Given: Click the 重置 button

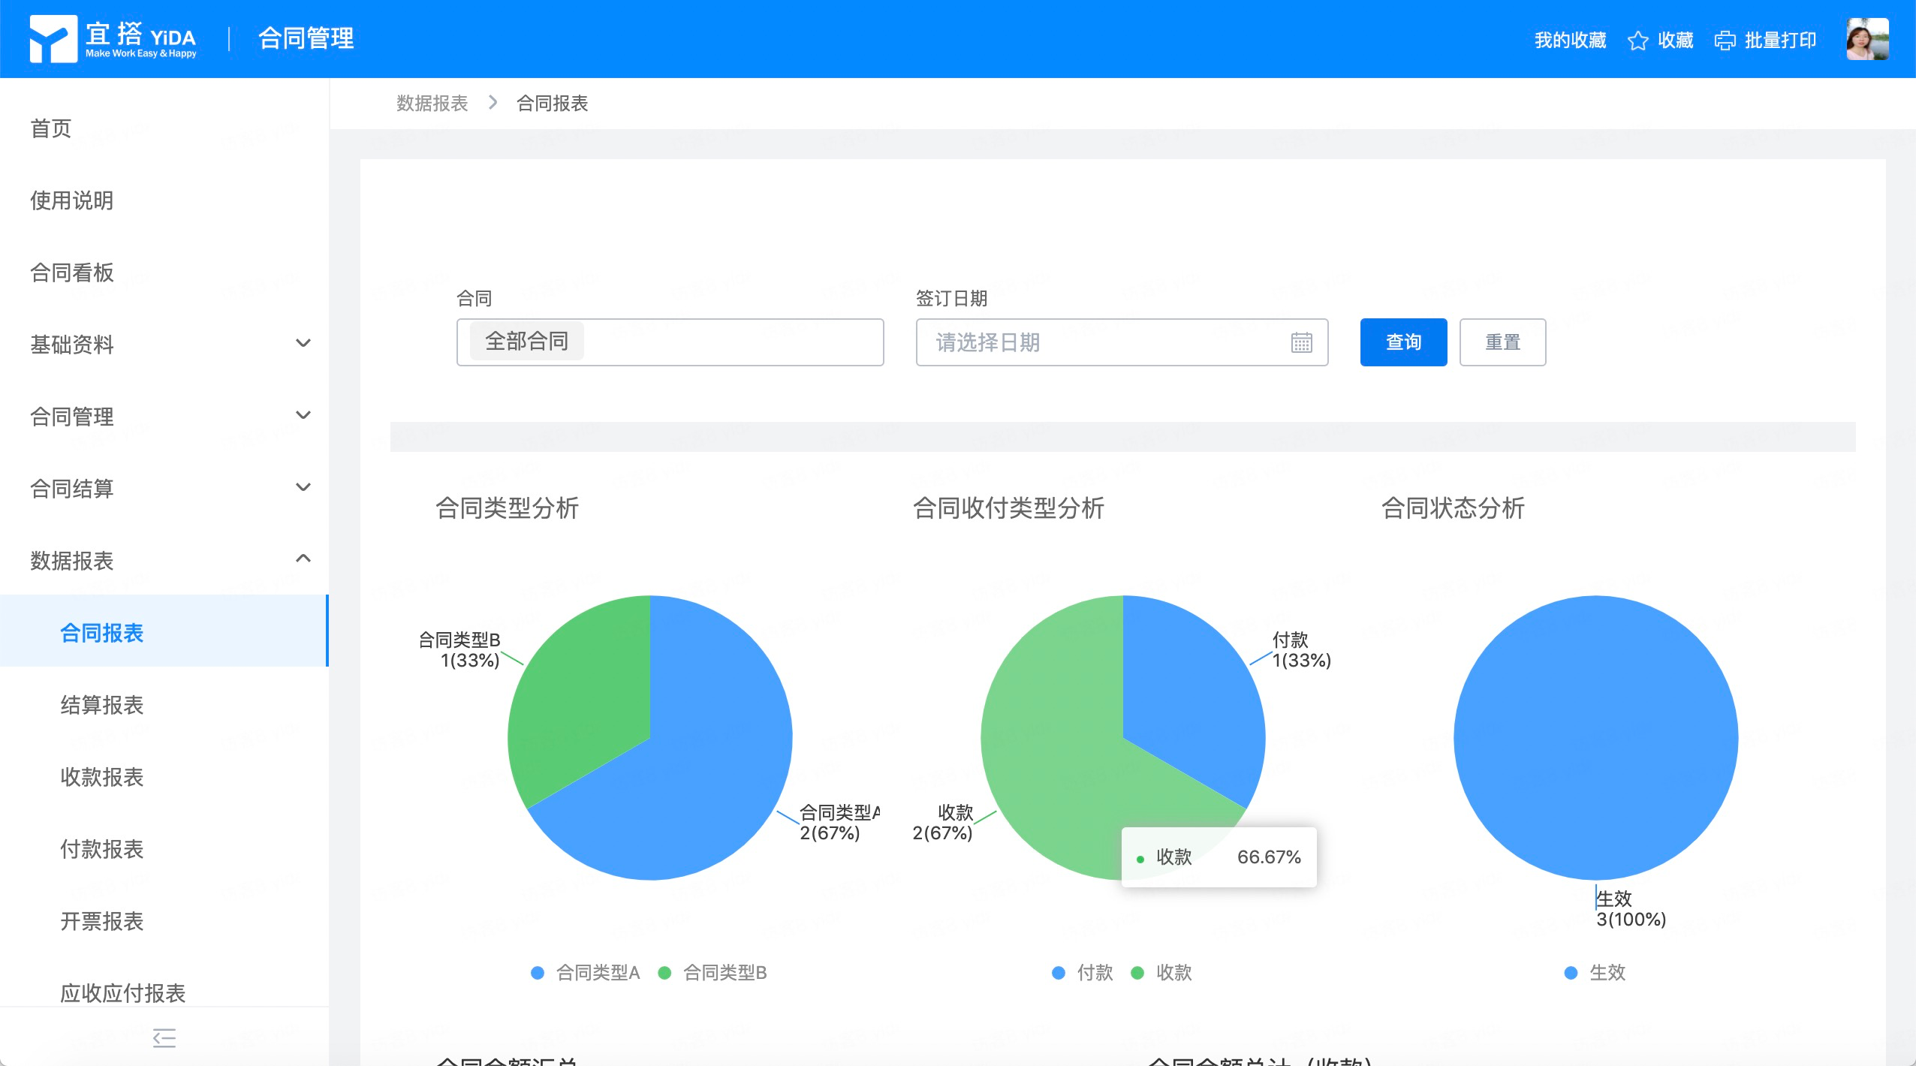Looking at the screenshot, I should [1502, 342].
